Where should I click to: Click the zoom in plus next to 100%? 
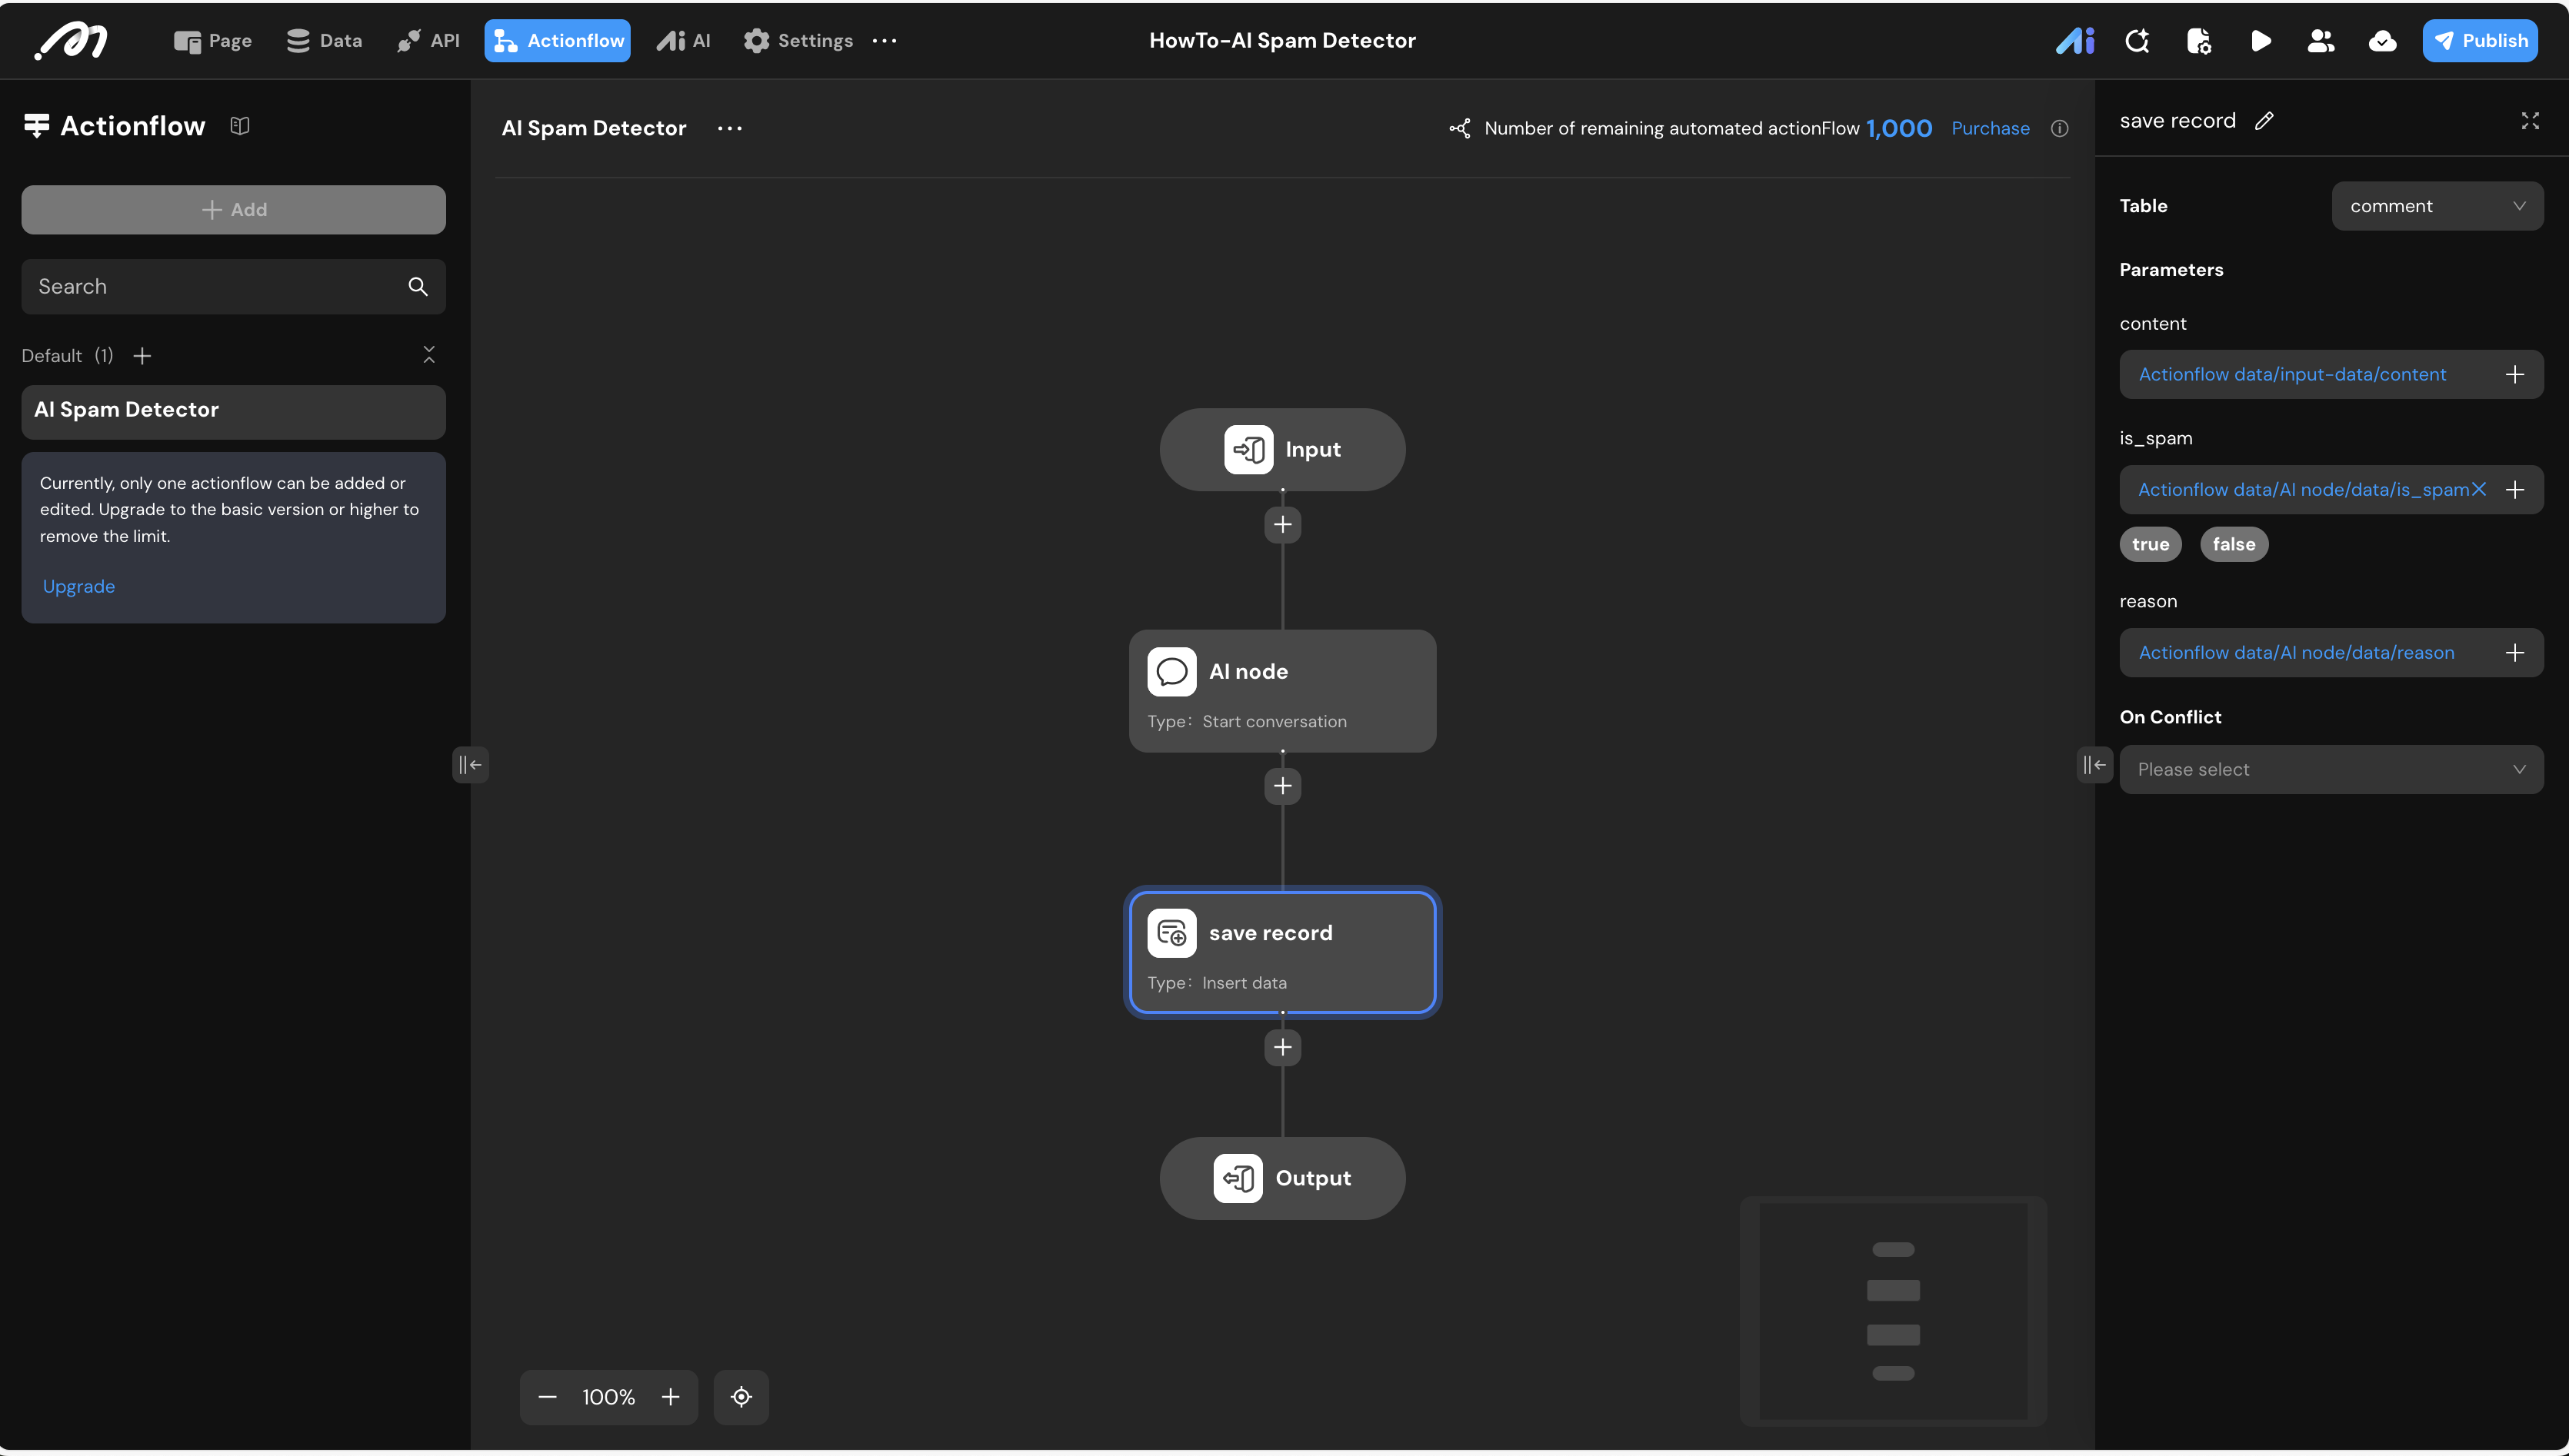(x=670, y=1397)
